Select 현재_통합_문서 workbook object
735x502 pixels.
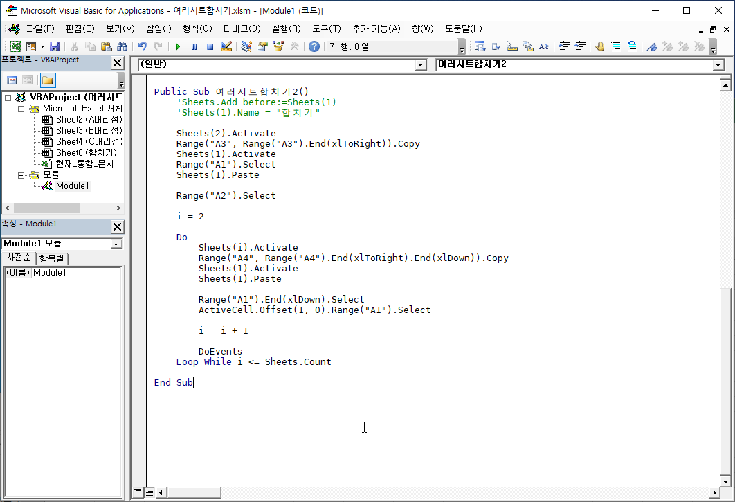coord(84,163)
